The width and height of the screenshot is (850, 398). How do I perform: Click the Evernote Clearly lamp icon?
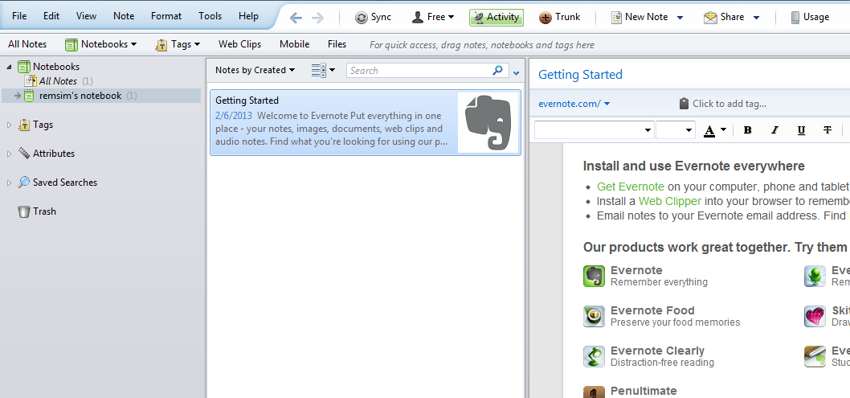[x=595, y=356]
